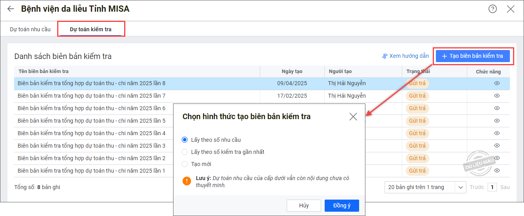Open report lần 4 with its eye icon
The height and width of the screenshot is (216, 524).
497,133
